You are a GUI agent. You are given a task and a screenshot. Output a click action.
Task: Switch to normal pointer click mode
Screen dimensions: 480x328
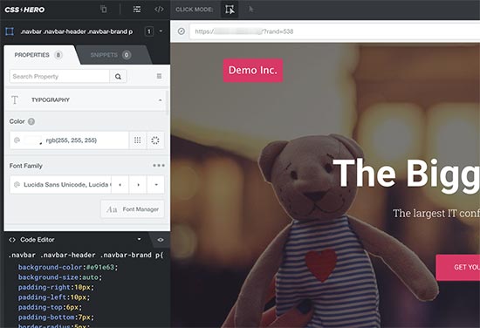click(x=251, y=10)
